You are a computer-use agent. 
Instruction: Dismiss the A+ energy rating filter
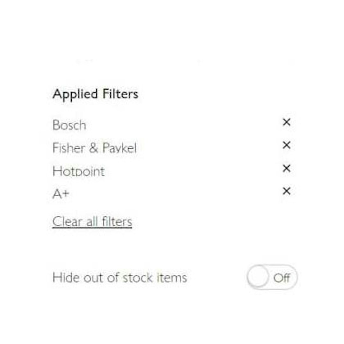click(286, 191)
